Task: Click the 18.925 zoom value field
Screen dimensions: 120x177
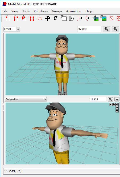Action: (x=98, y=99)
